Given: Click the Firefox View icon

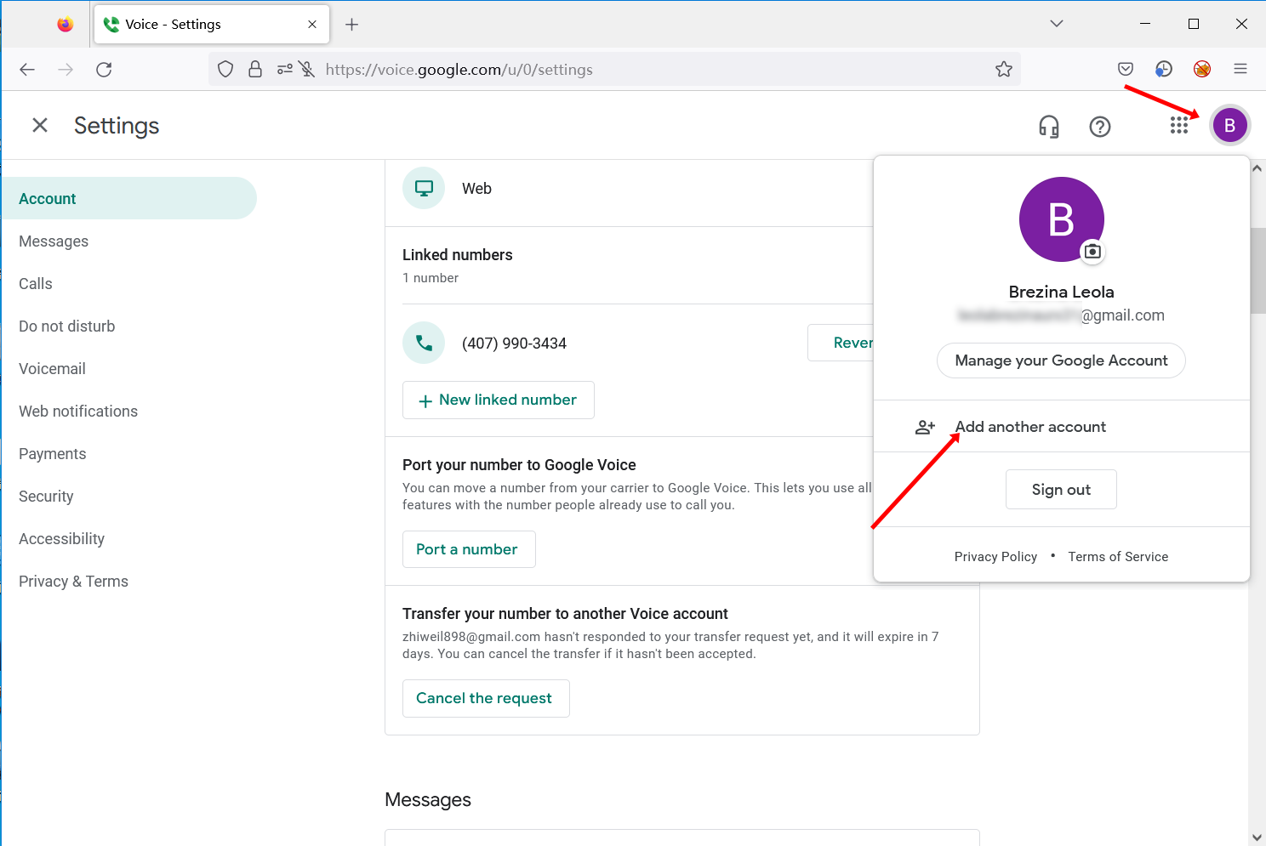Looking at the screenshot, I should pos(66,25).
